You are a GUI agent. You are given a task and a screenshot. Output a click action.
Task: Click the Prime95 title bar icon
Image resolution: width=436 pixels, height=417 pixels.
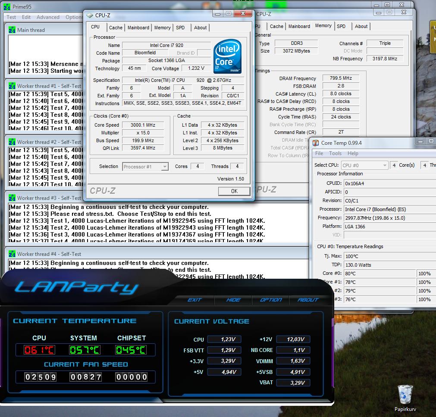pyautogui.click(x=7, y=6)
